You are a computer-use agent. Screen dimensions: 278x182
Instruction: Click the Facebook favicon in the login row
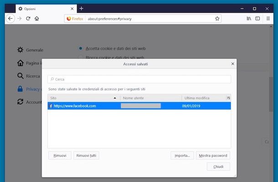51,106
